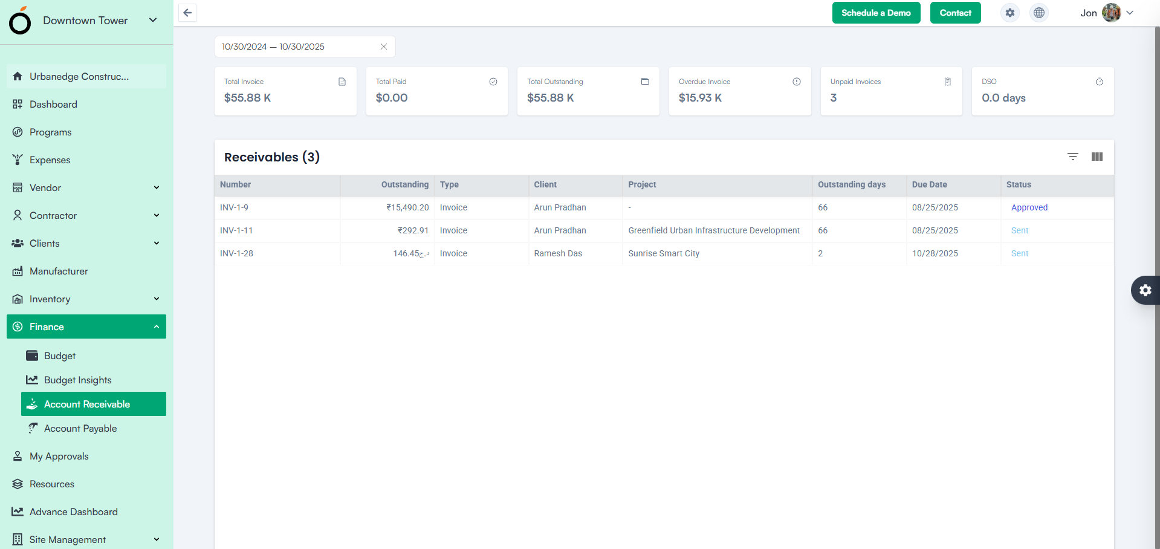Switch to the Account Receivable tab
1160x549 pixels.
tap(87, 404)
